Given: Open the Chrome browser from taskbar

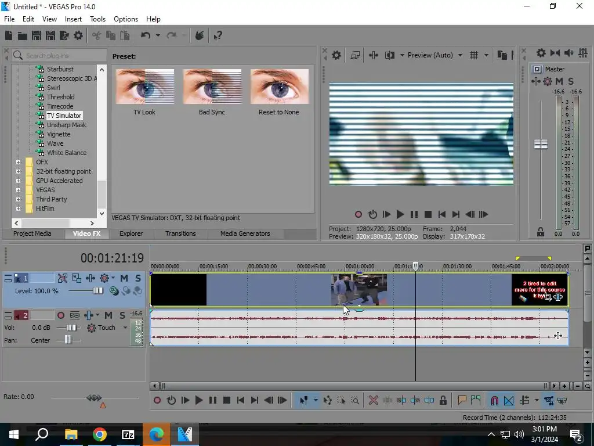Looking at the screenshot, I should 100,434.
